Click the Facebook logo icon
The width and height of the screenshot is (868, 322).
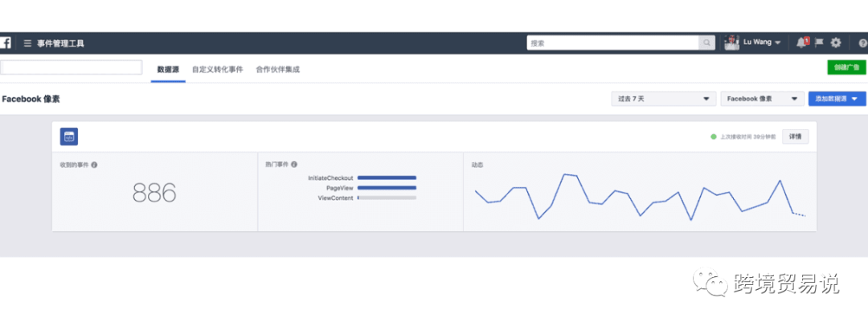[x=6, y=43]
